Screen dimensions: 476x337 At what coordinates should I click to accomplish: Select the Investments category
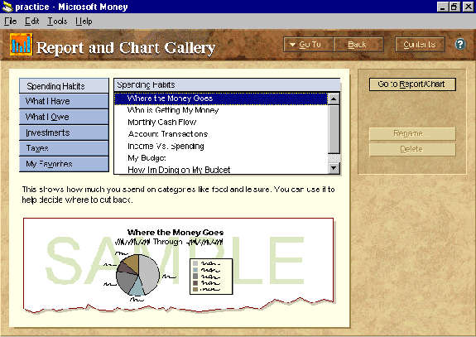pos(64,132)
